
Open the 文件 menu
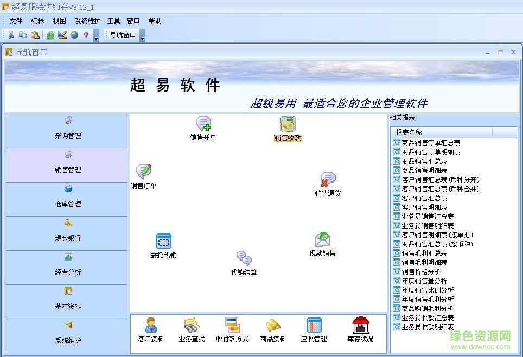pos(15,21)
